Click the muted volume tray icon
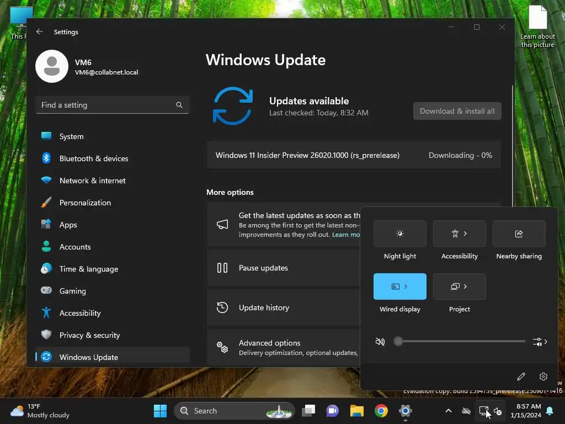This screenshot has width=565, height=424. pos(498,411)
